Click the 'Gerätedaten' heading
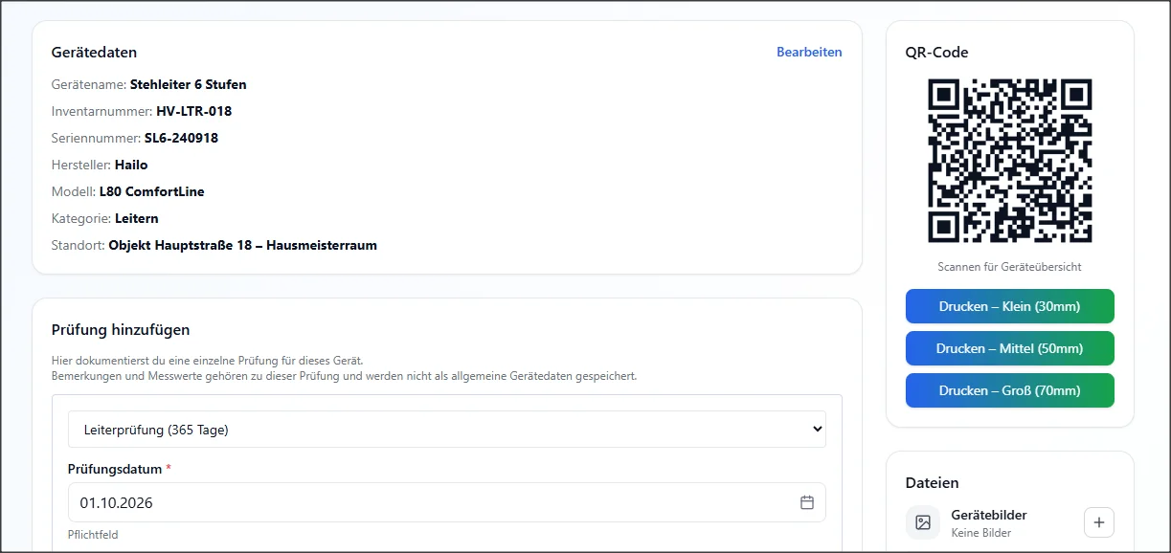Screen dimensions: 1171x553 tap(94, 53)
